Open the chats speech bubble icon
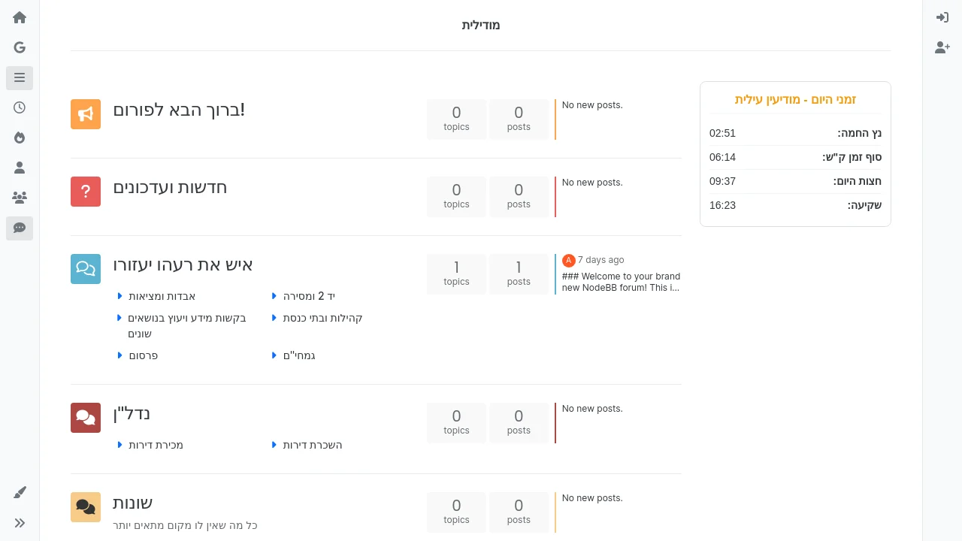Screen dimensions: 962x541 [20, 228]
